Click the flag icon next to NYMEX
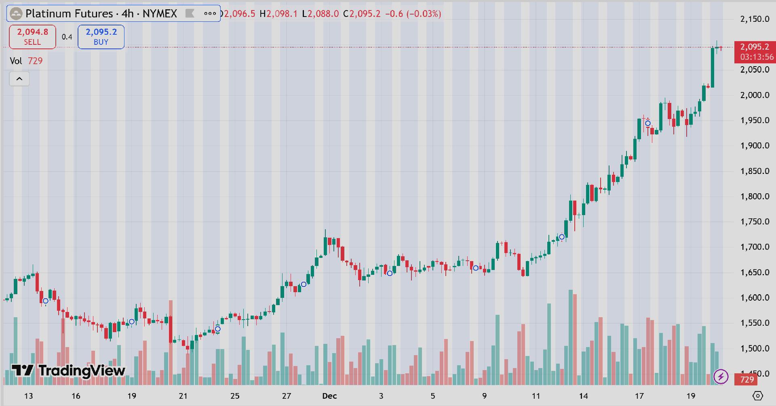The height and width of the screenshot is (406, 776). click(x=190, y=14)
